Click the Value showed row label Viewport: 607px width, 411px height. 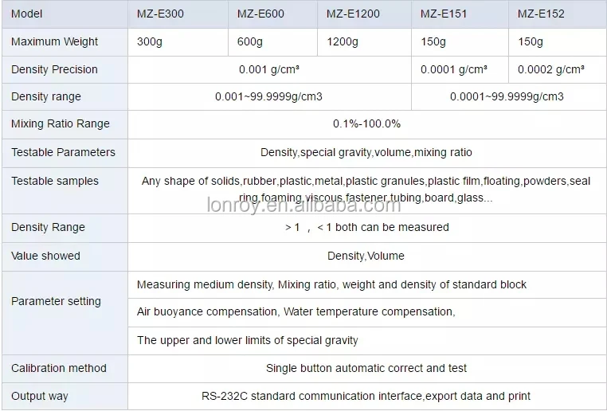pyautogui.click(x=45, y=256)
